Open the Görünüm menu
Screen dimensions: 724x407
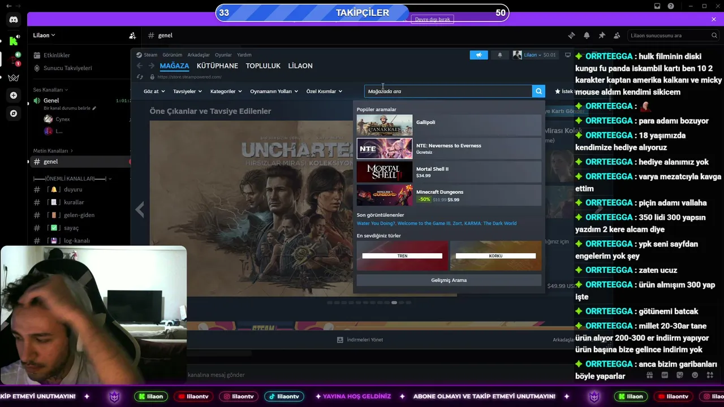click(173, 55)
